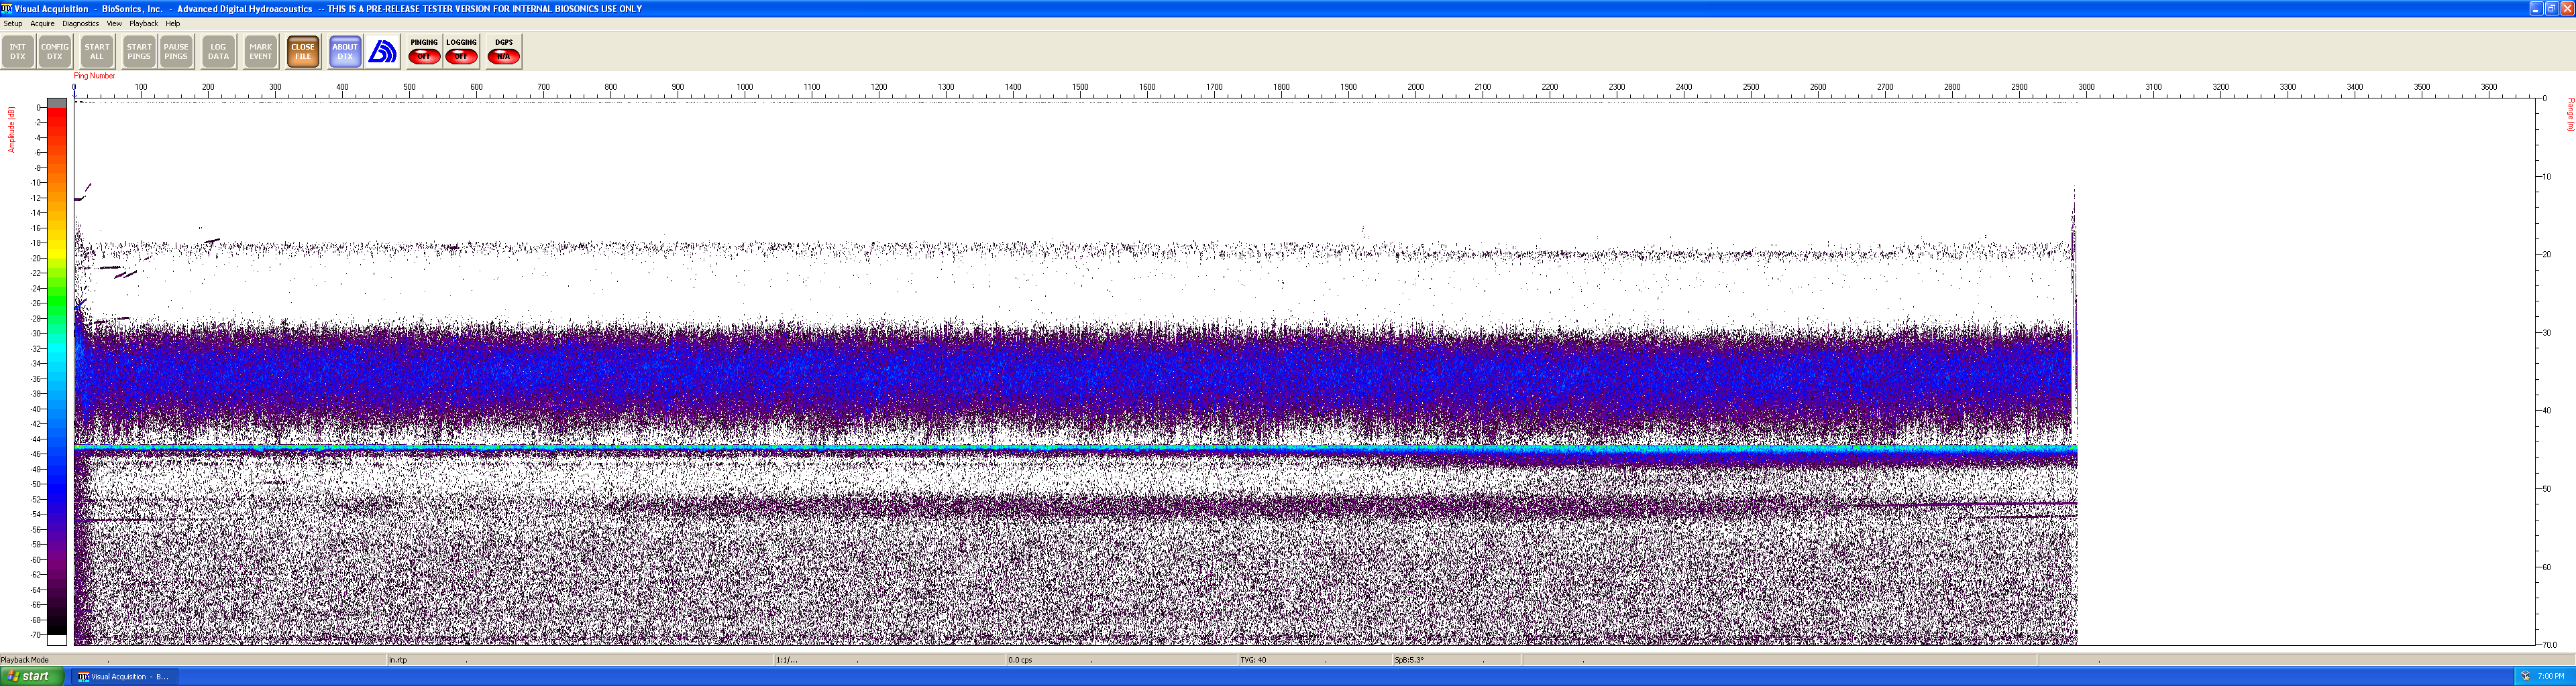Image resolution: width=2576 pixels, height=686 pixels.
Task: Click the LOG DATA toolbar button
Action: click(x=218, y=52)
